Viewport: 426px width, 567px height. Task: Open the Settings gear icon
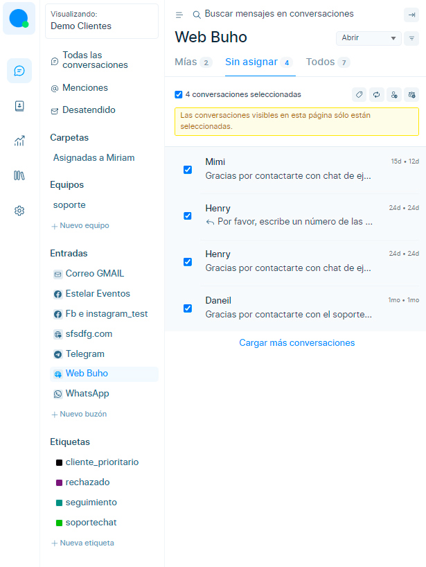19,211
